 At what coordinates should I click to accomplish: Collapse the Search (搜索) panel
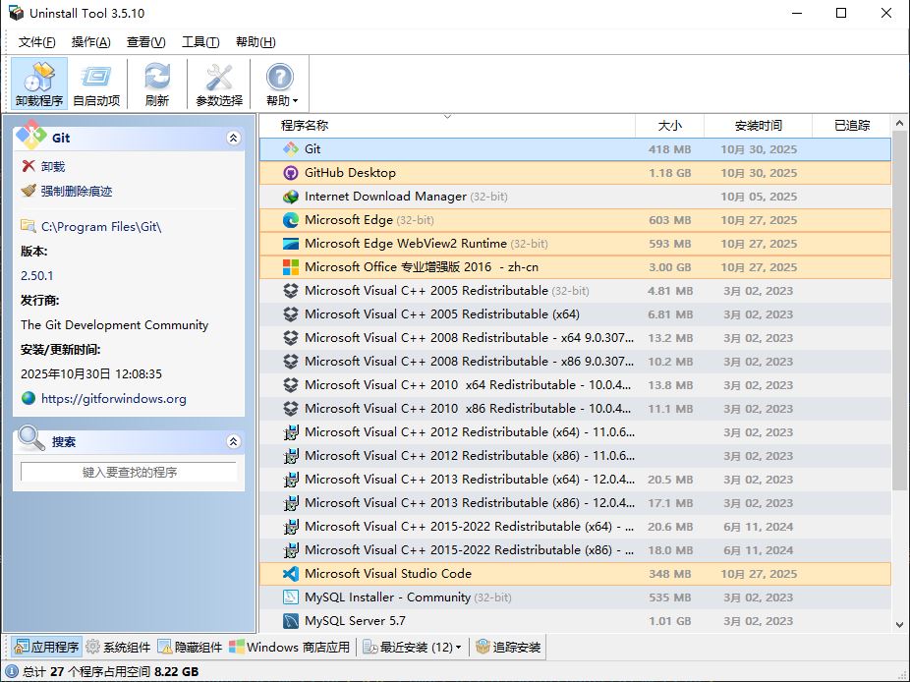pyautogui.click(x=233, y=442)
